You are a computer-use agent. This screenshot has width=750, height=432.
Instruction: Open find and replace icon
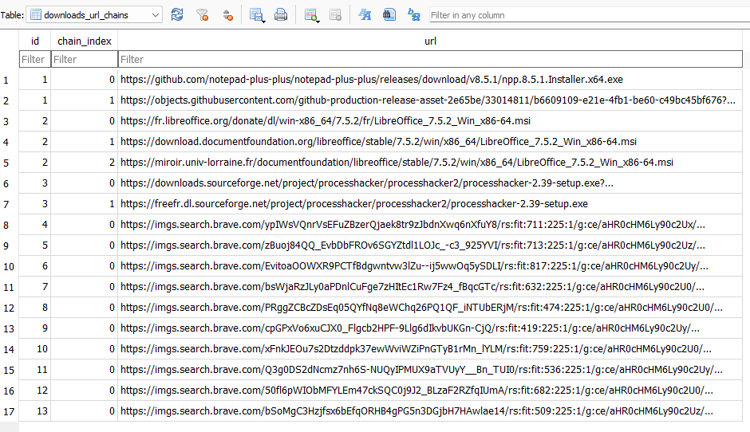point(414,15)
